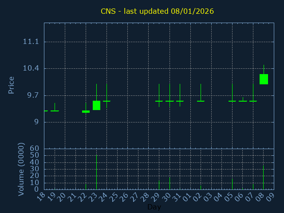Click the chart title CNS last updated
284x213 pixels.
tap(157, 12)
